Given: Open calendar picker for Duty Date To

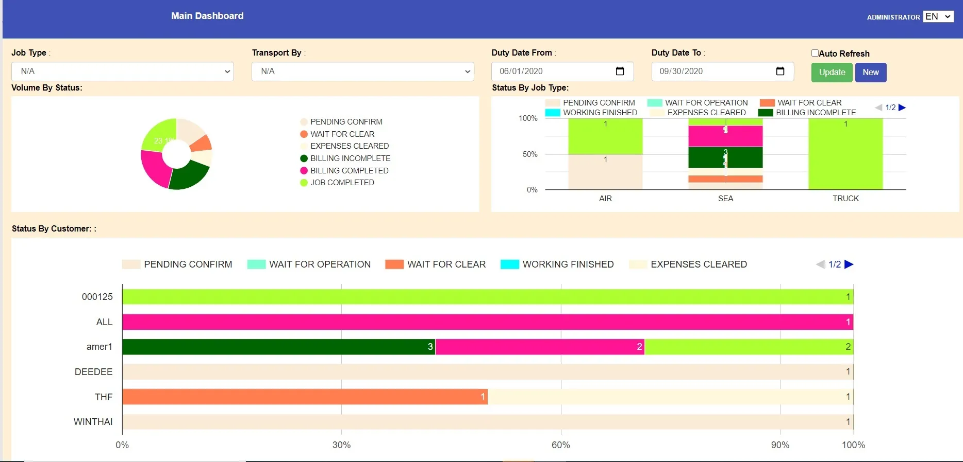Looking at the screenshot, I should (x=781, y=71).
